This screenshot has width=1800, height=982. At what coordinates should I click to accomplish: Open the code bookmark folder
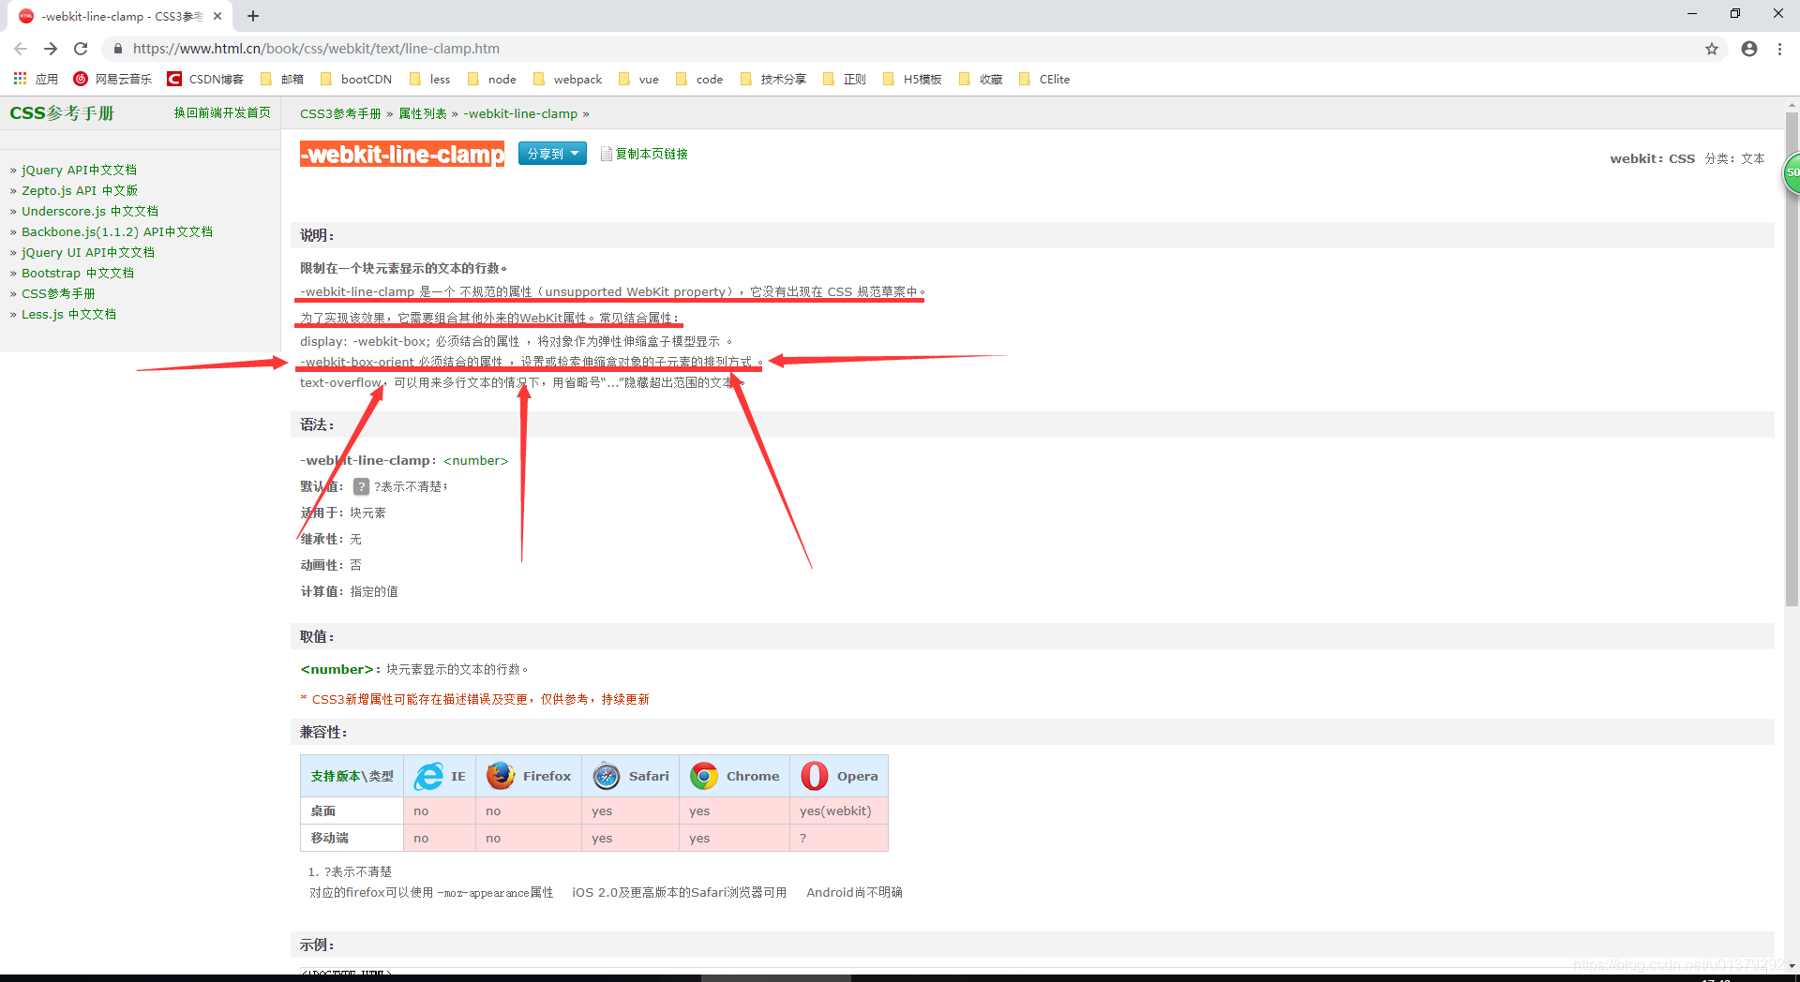point(698,79)
